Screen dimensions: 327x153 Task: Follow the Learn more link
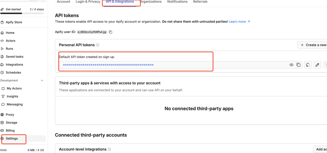(239, 22)
